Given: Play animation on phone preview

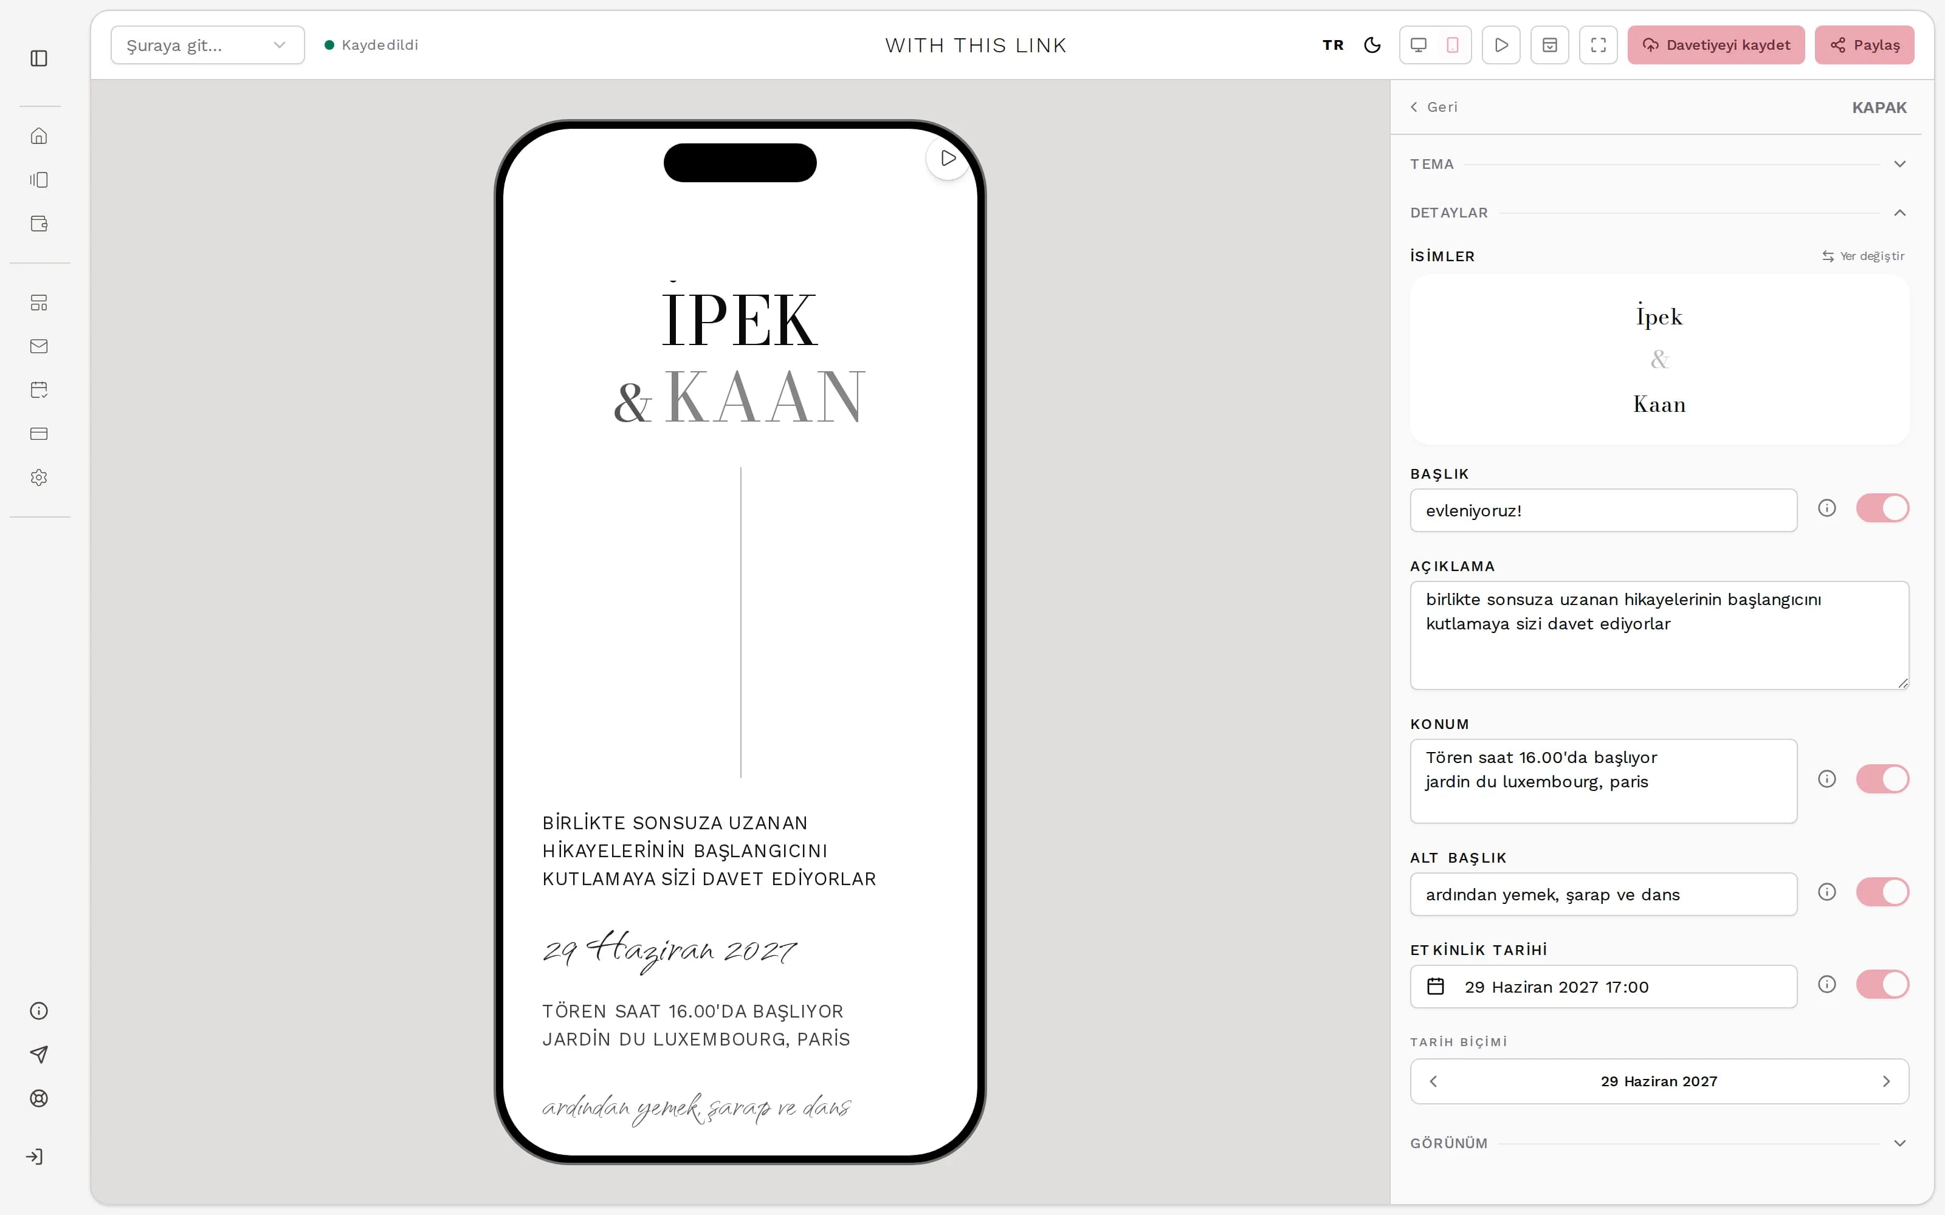Looking at the screenshot, I should point(948,159).
